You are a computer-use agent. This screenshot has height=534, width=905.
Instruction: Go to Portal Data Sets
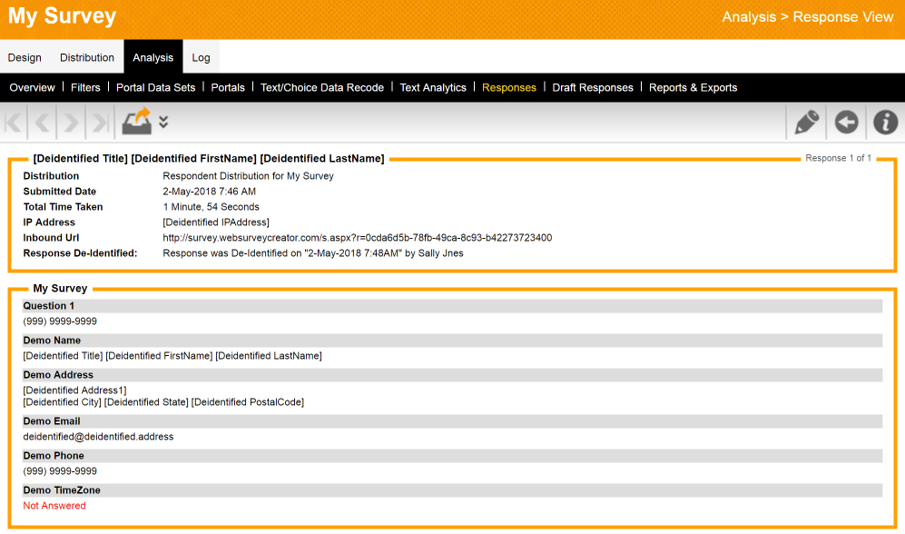pyautogui.click(x=155, y=87)
